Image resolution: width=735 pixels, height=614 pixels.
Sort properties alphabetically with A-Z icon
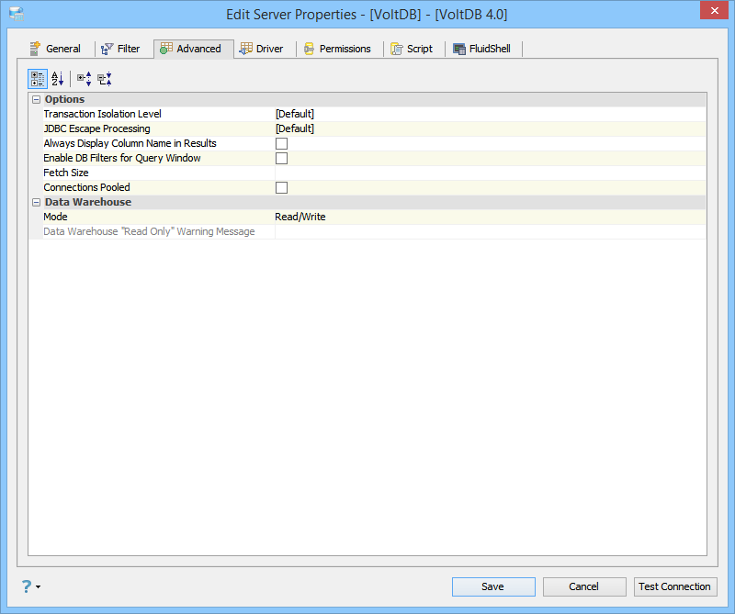[x=57, y=79]
